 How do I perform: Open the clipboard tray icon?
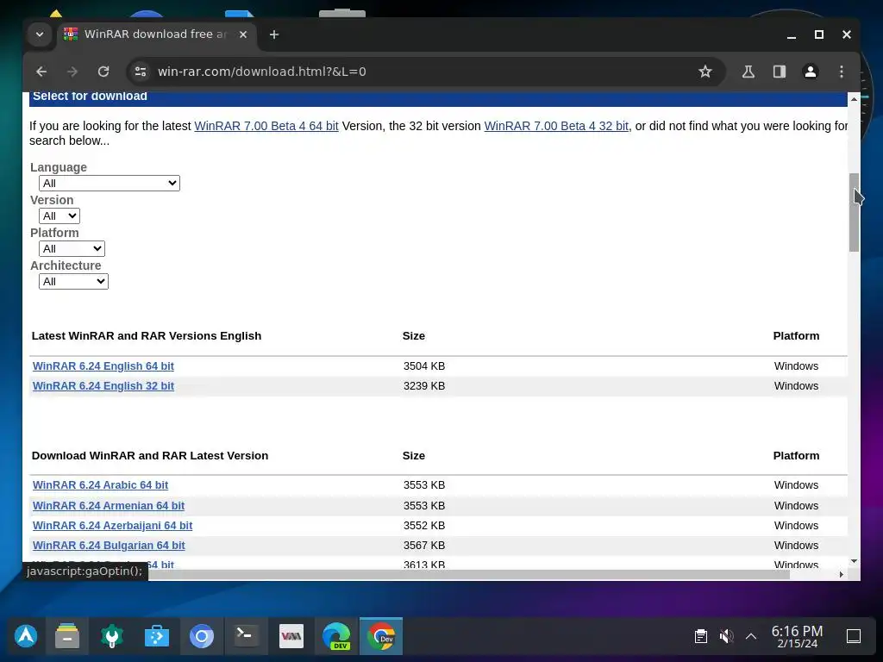click(700, 636)
